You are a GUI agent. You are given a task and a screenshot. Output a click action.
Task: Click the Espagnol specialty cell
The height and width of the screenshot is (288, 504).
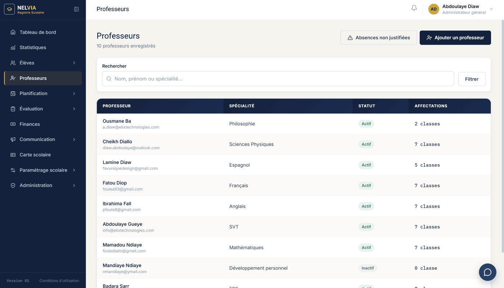tap(239, 165)
